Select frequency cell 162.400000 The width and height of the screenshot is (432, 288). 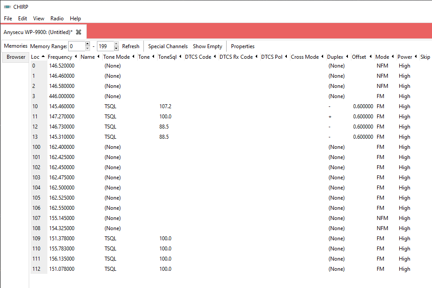[x=62, y=147]
